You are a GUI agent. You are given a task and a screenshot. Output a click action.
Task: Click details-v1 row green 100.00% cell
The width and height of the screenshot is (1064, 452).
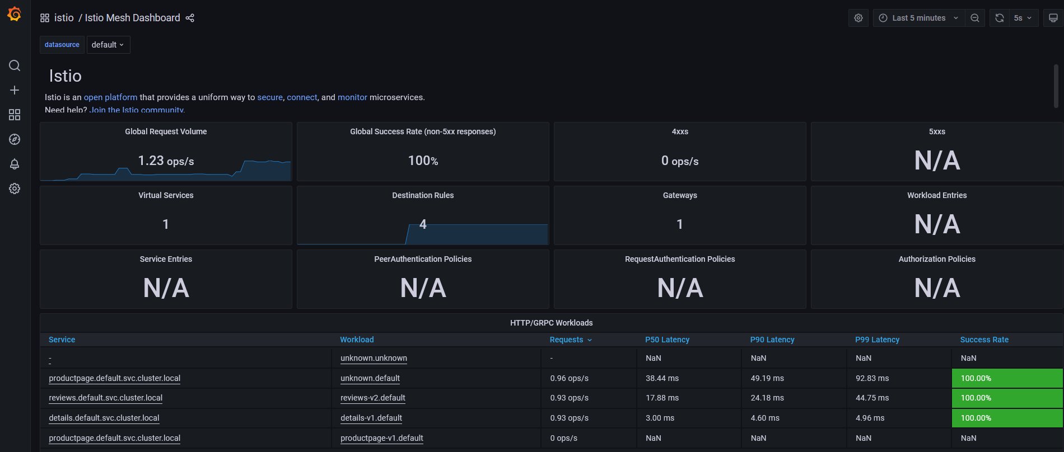pos(1007,418)
